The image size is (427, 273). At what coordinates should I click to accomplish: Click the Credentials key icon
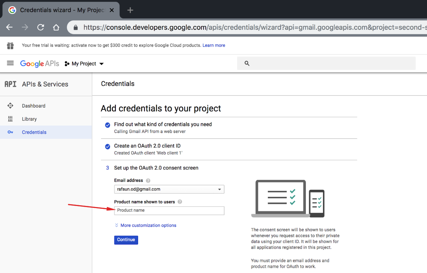click(x=10, y=132)
